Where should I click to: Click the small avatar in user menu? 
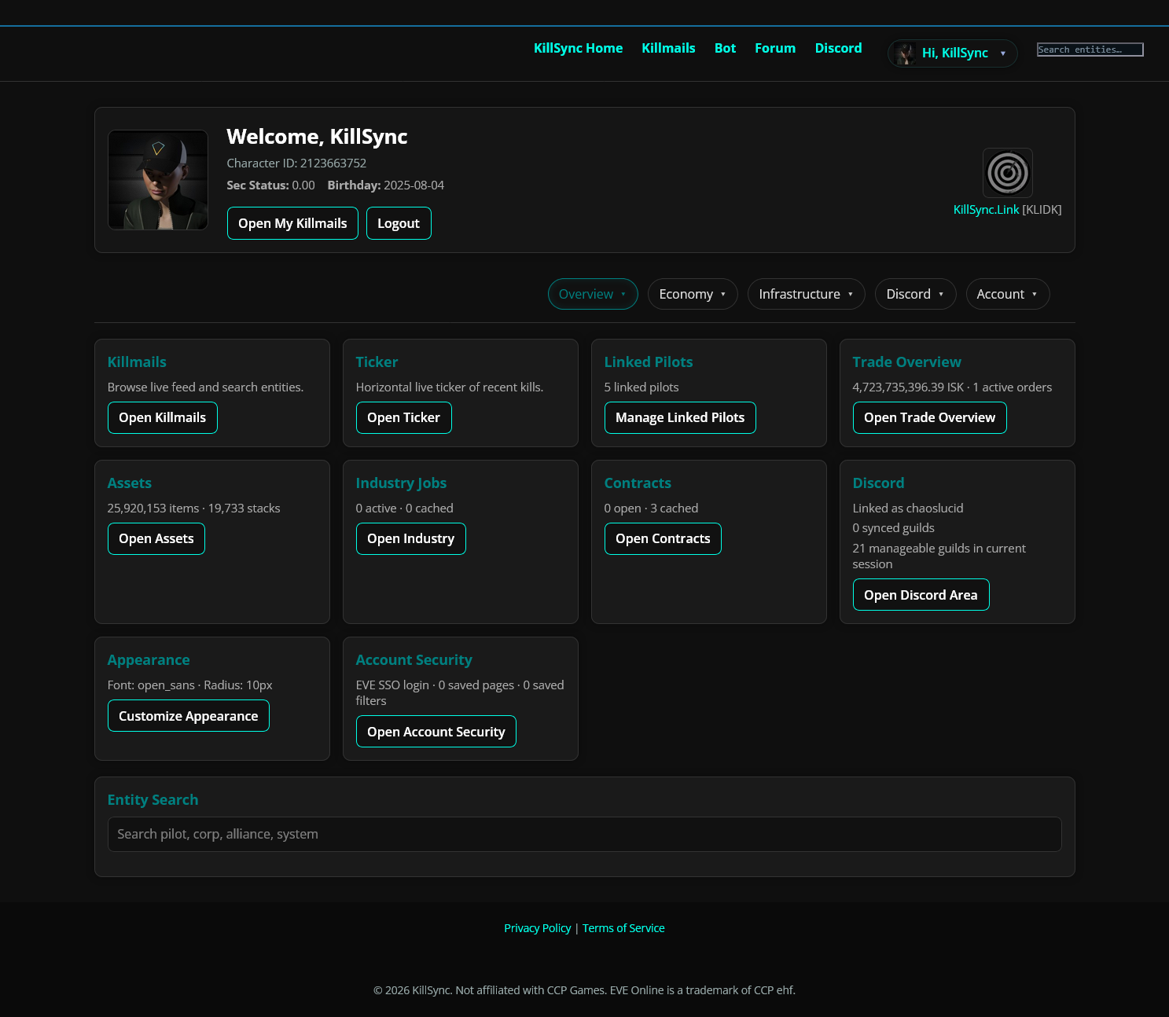point(905,53)
